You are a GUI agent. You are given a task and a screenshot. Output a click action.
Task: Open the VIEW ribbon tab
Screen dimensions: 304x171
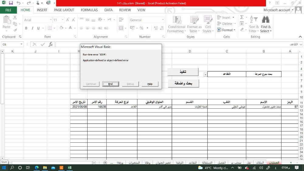coord(141,10)
